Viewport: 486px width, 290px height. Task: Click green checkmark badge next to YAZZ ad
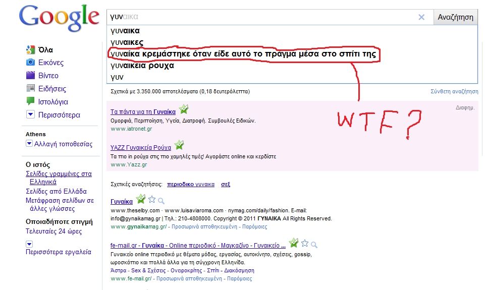coord(180,146)
